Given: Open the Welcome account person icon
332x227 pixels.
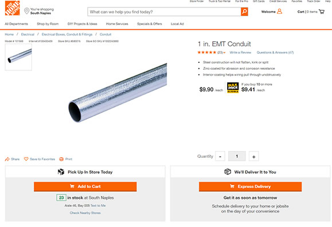Looking at the screenshot, I should point(279,11).
